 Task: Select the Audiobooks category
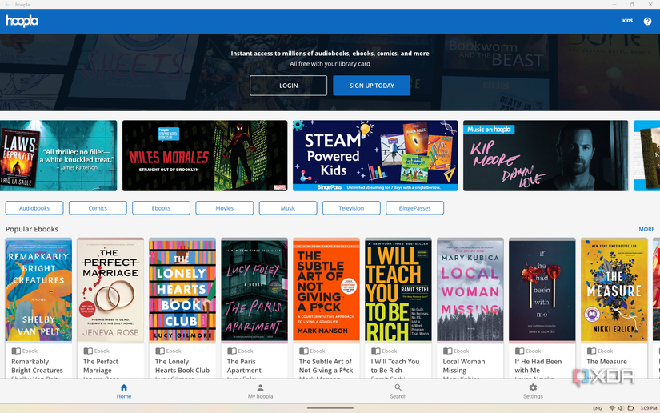[x=34, y=208]
